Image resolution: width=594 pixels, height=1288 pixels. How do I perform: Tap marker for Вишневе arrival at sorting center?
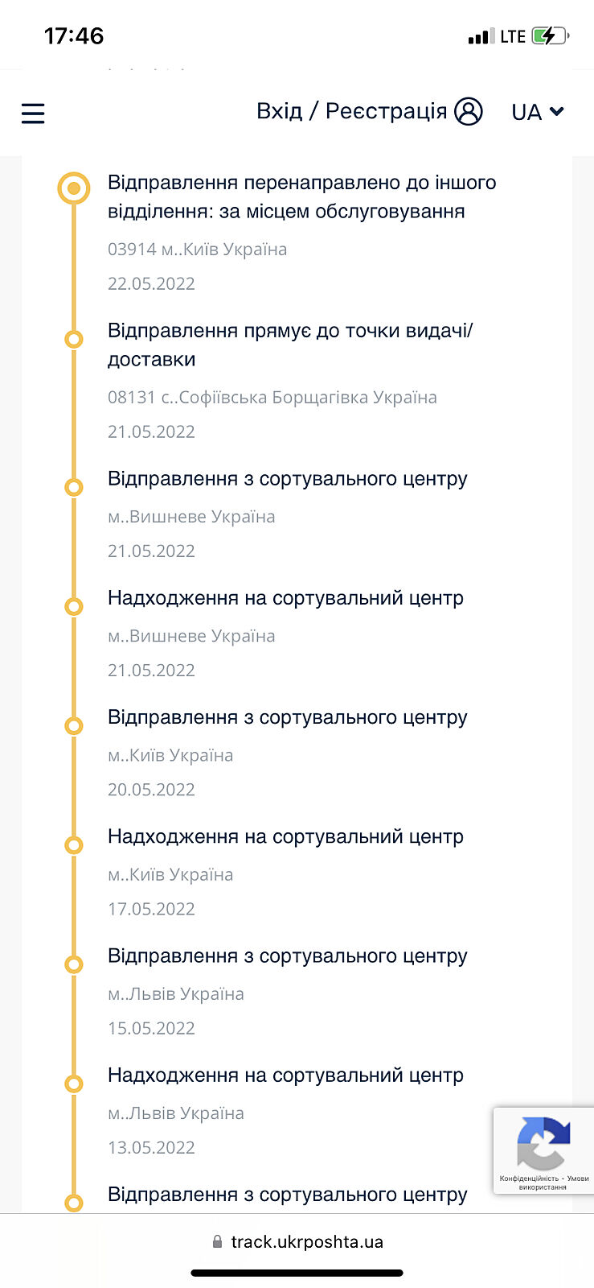pos(73,606)
